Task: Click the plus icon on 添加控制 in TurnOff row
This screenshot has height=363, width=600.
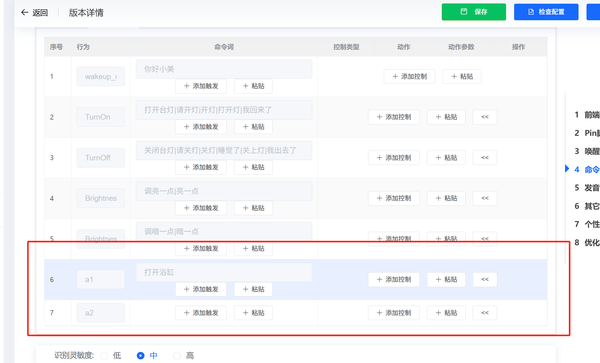Action: point(379,158)
